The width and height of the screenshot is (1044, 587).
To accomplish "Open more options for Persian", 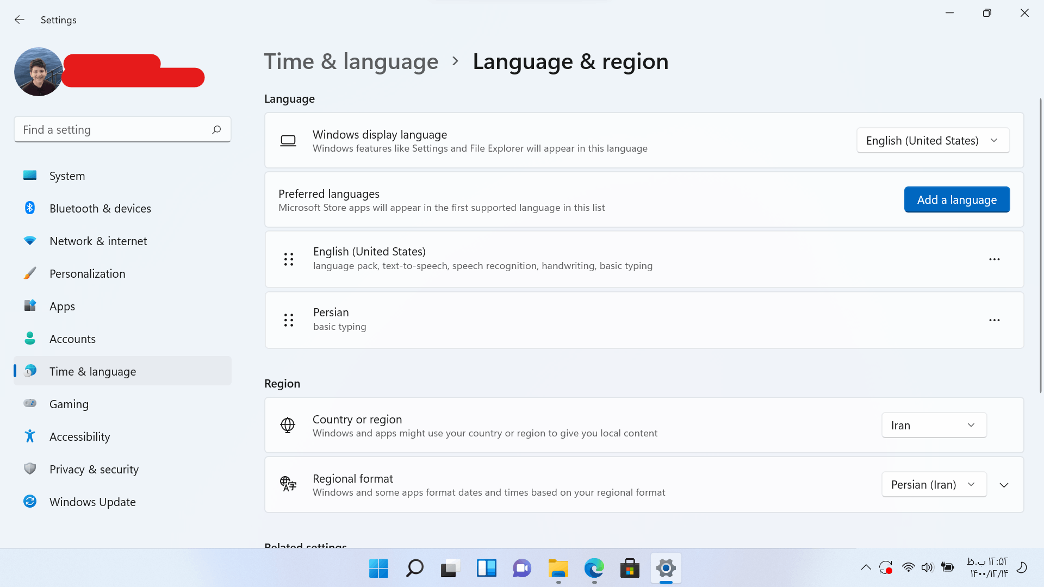I will pos(995,320).
